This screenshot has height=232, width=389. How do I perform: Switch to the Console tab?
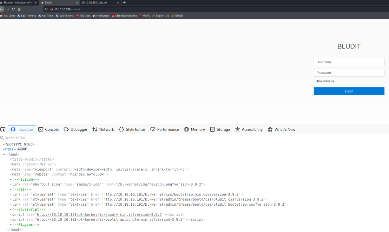point(49,129)
